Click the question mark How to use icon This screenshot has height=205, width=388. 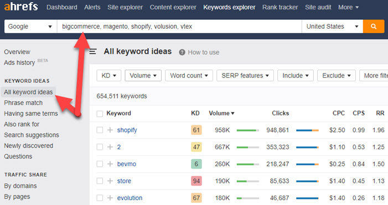tap(182, 52)
